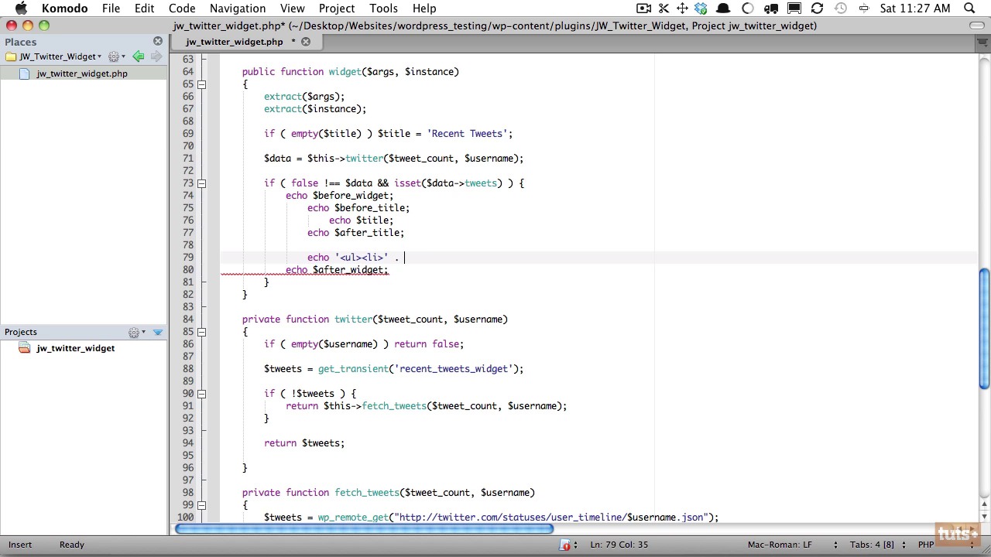Screen dimensions: 991x557
Task: Open the Navigation menu
Action: (238, 9)
